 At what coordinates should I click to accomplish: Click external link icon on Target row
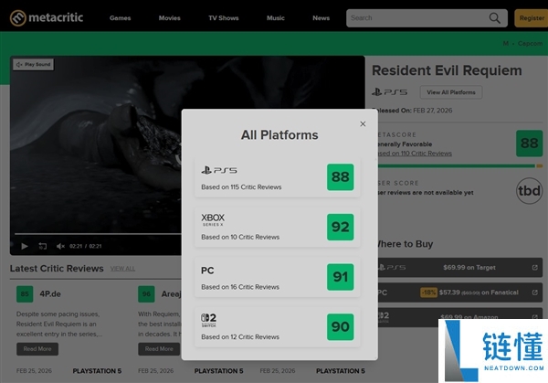coord(534,268)
